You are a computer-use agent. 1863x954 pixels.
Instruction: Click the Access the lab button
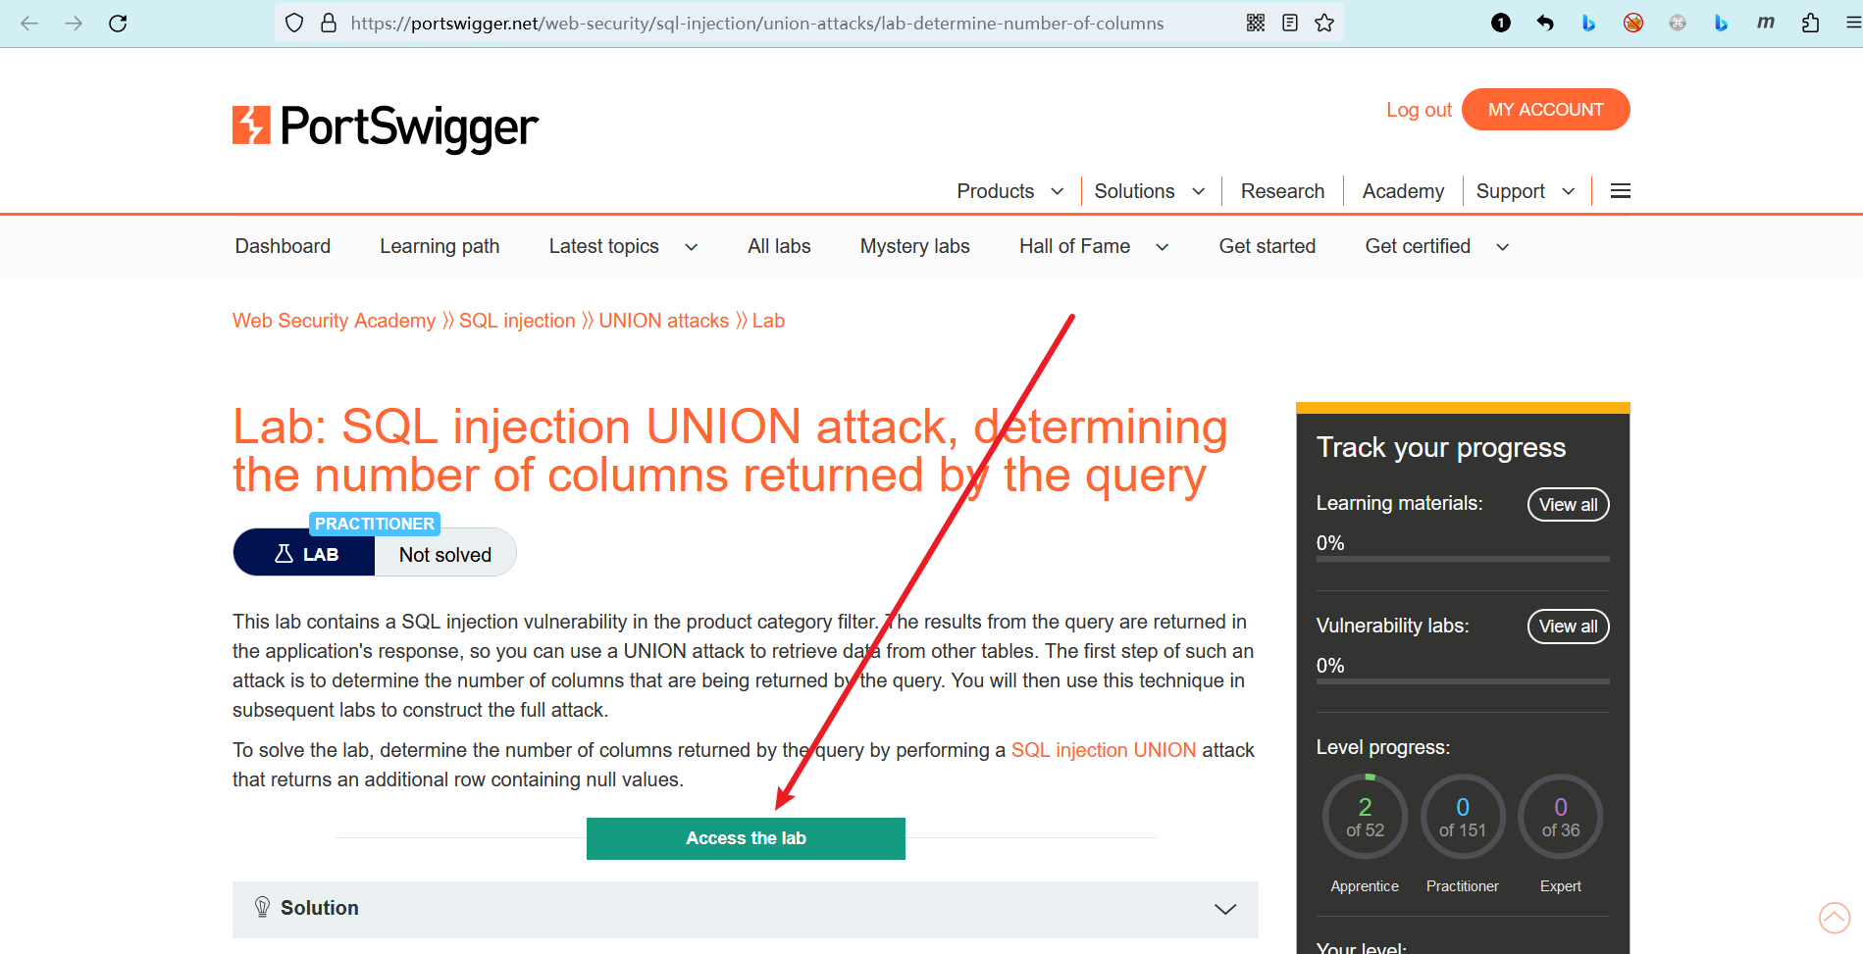pos(746,838)
